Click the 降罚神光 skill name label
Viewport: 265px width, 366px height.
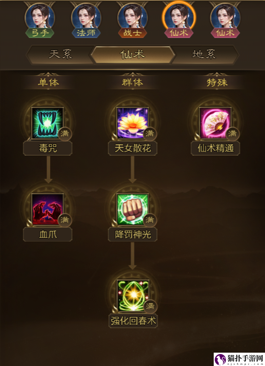pos(133,235)
